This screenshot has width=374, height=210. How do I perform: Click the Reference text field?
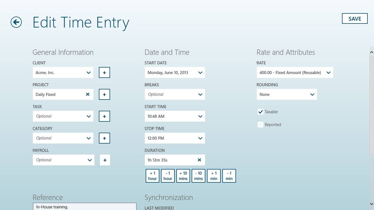85,207
